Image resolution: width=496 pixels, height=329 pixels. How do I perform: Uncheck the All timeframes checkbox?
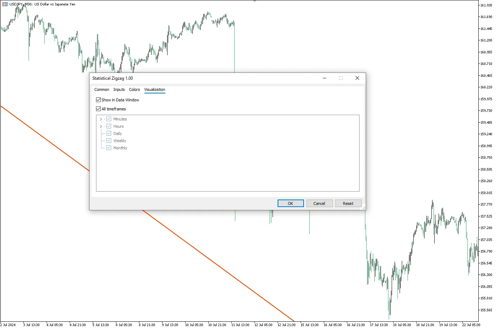click(x=98, y=109)
